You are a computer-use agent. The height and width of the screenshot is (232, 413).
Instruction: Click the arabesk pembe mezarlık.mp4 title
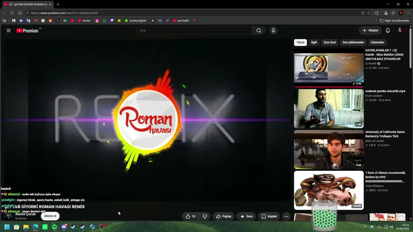click(385, 91)
